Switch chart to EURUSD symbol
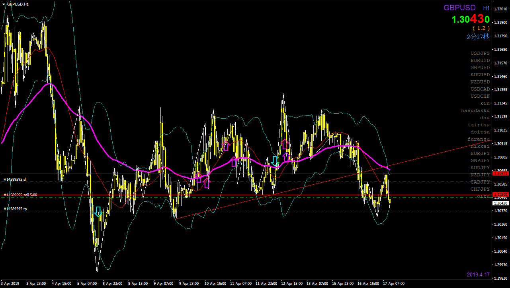Screen dimensions: 510x288 coord(480,60)
